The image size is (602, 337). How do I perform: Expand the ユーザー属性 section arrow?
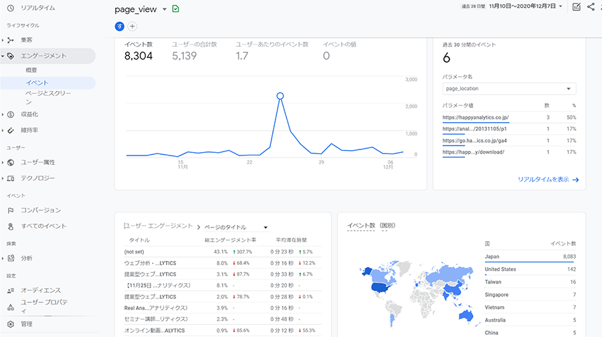(x=3, y=162)
